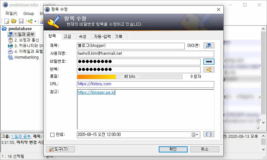Open the Add entry dropdown arrow

point(35,21)
